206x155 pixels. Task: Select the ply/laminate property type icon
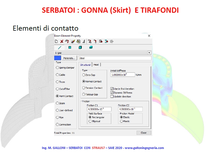click(91, 48)
